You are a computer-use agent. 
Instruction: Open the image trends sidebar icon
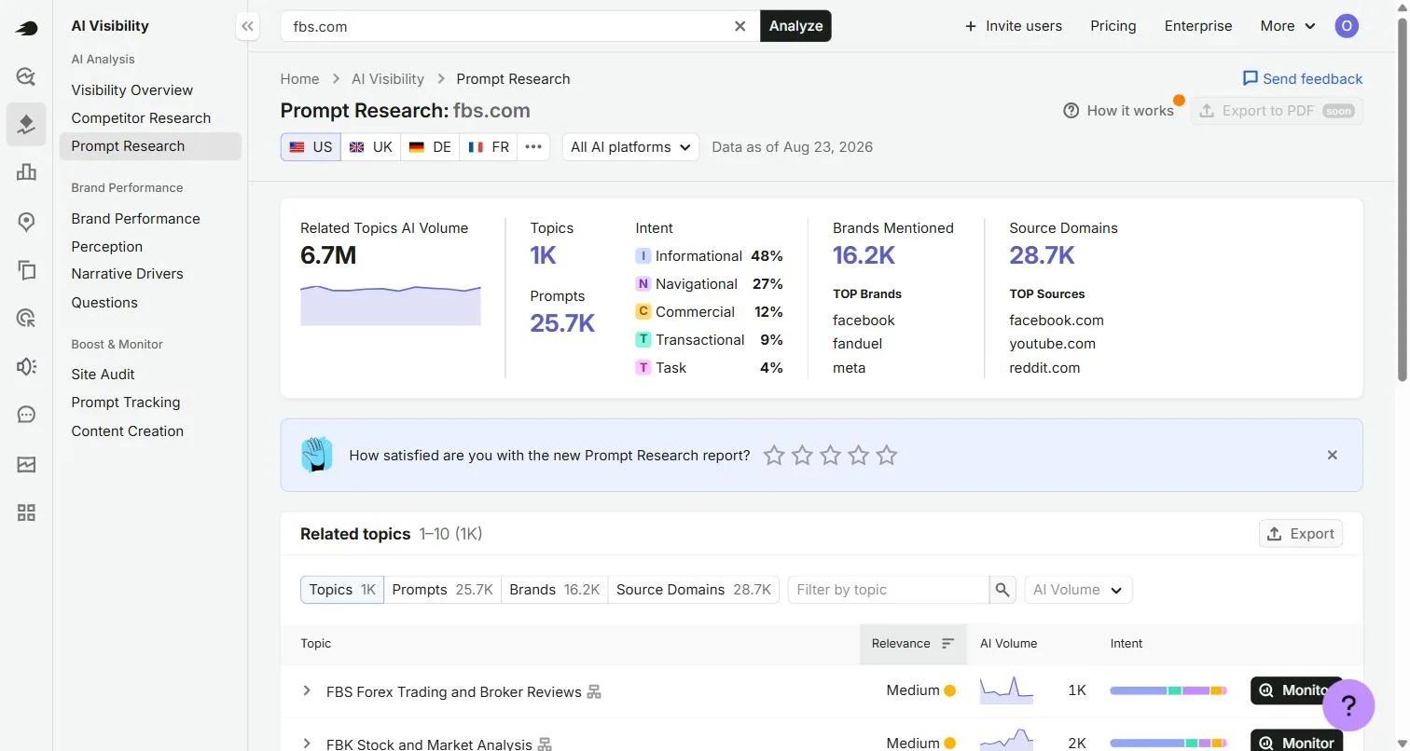(26, 464)
